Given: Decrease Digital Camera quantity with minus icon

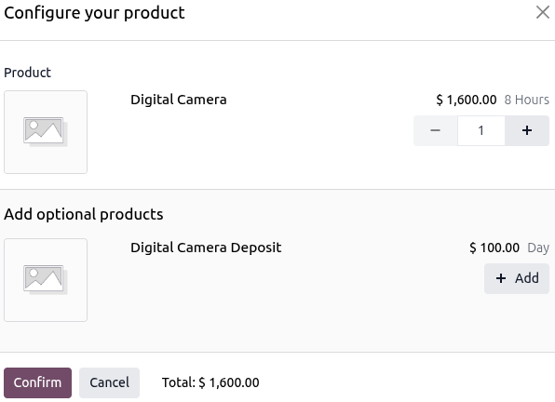Looking at the screenshot, I should coord(436,130).
